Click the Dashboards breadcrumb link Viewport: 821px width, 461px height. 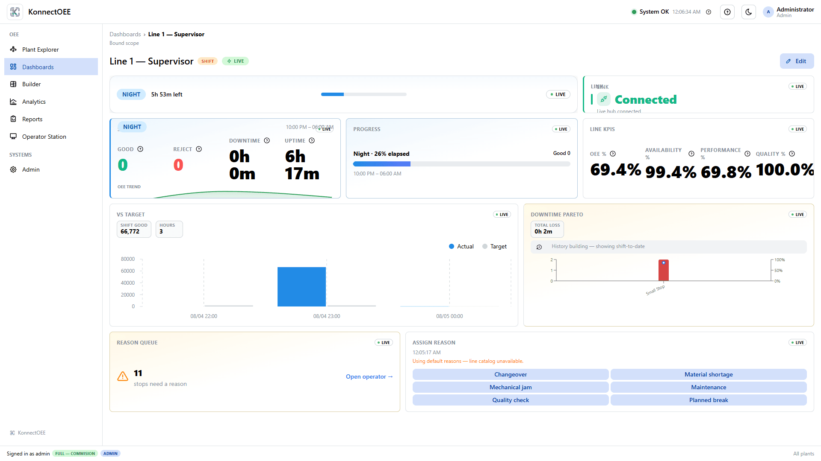pos(125,34)
